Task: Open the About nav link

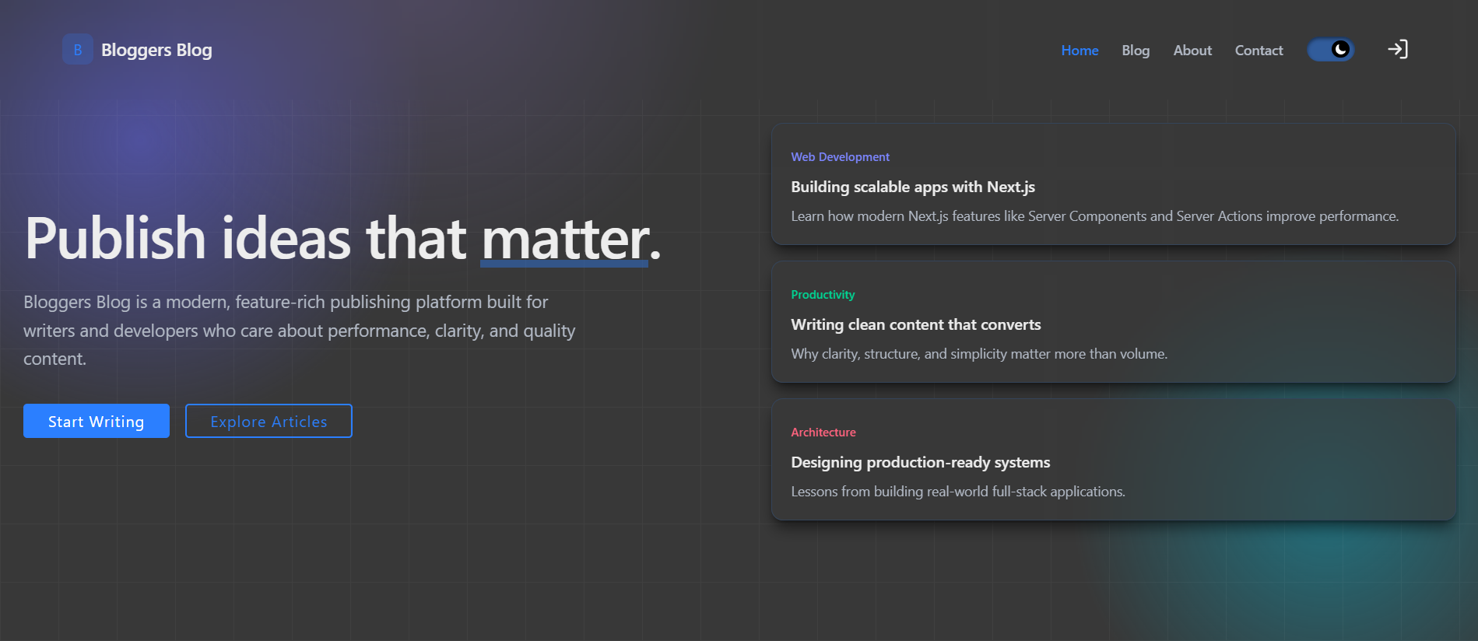Action: click(1192, 51)
